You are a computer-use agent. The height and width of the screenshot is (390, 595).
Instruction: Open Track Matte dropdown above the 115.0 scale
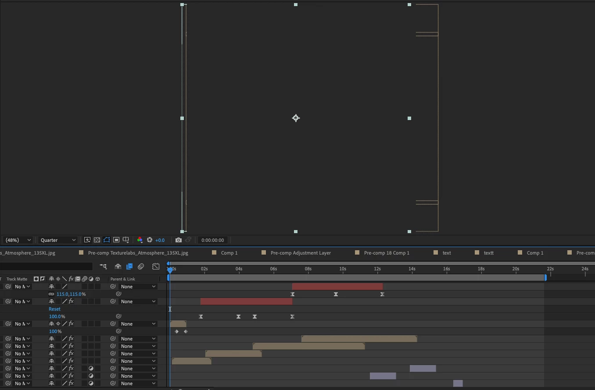click(22, 287)
